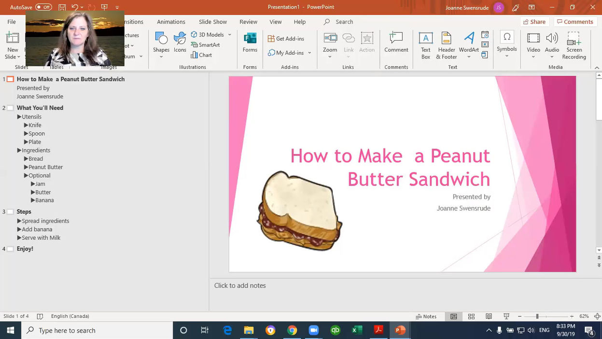Fit slide to current window
This screenshot has height=339, width=602.
pyautogui.click(x=598, y=316)
